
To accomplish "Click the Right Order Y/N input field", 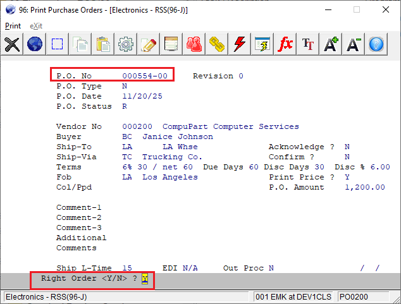I will click(145, 278).
